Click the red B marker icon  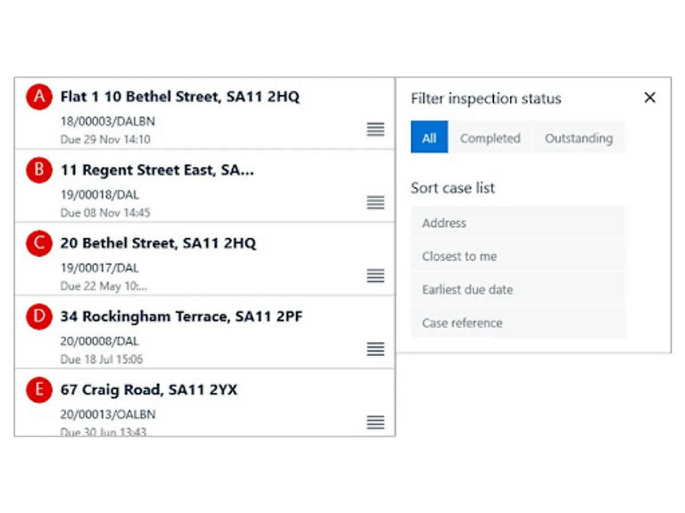point(39,170)
